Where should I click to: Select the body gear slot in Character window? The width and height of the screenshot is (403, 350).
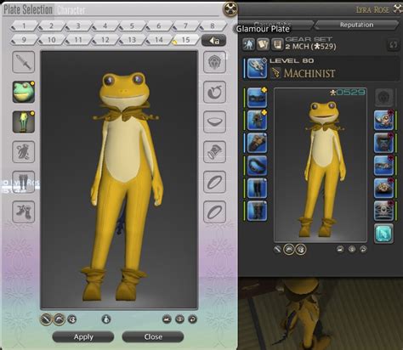[257, 120]
